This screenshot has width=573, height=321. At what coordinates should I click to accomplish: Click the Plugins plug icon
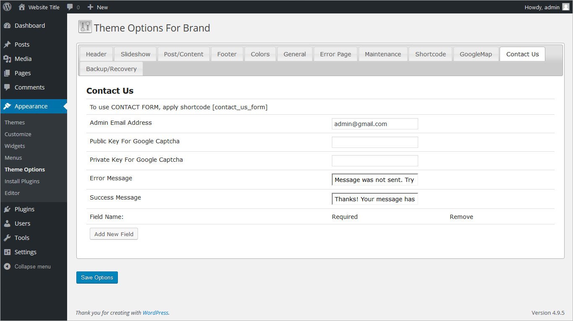point(7,209)
